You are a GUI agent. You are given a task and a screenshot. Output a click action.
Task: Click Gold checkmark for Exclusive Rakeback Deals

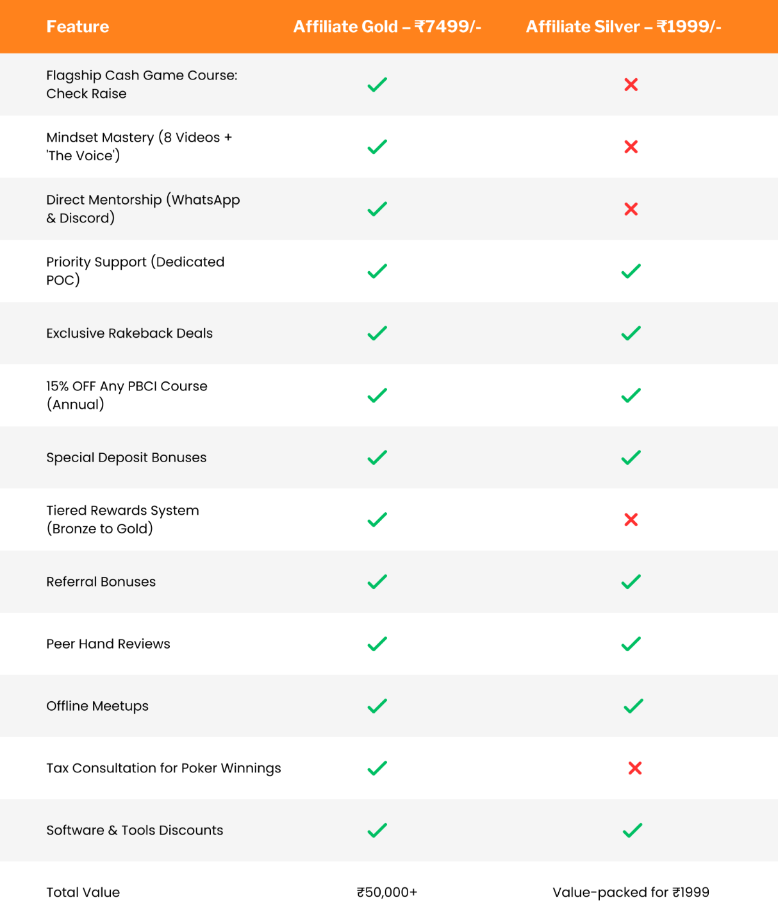(377, 333)
